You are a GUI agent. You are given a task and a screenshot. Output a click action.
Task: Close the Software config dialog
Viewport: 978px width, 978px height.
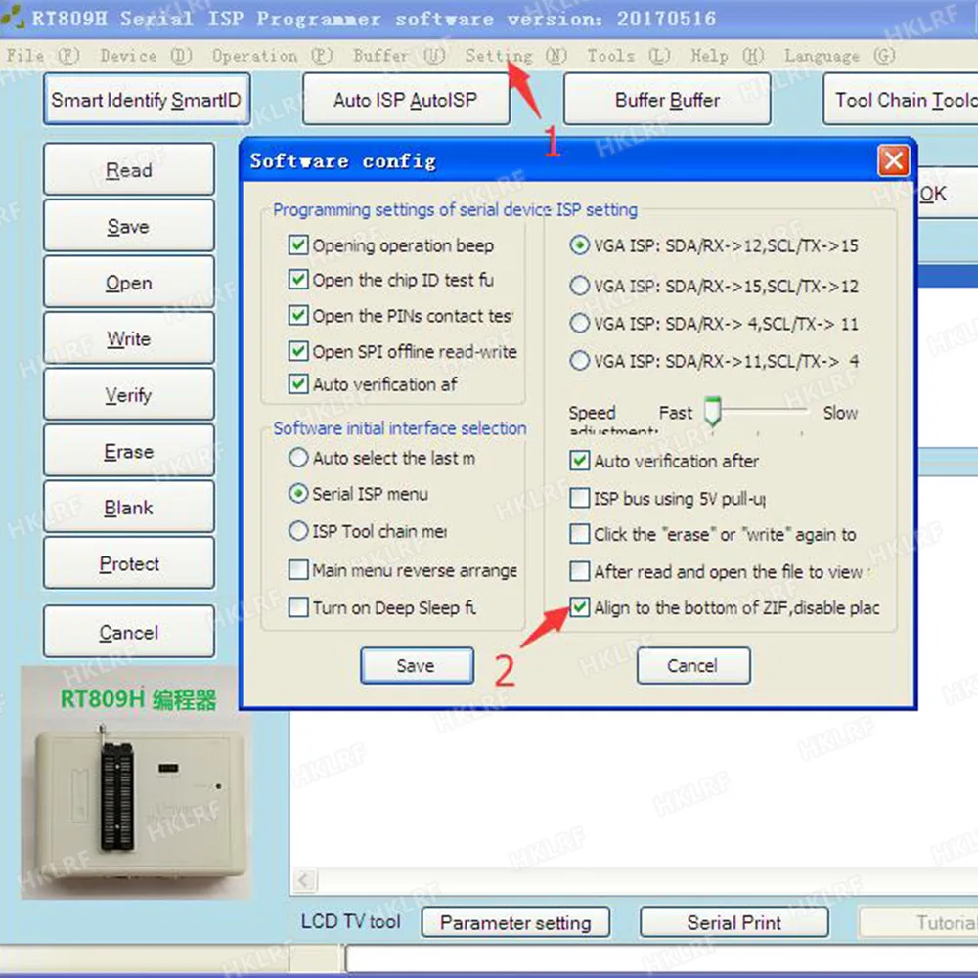point(893,161)
